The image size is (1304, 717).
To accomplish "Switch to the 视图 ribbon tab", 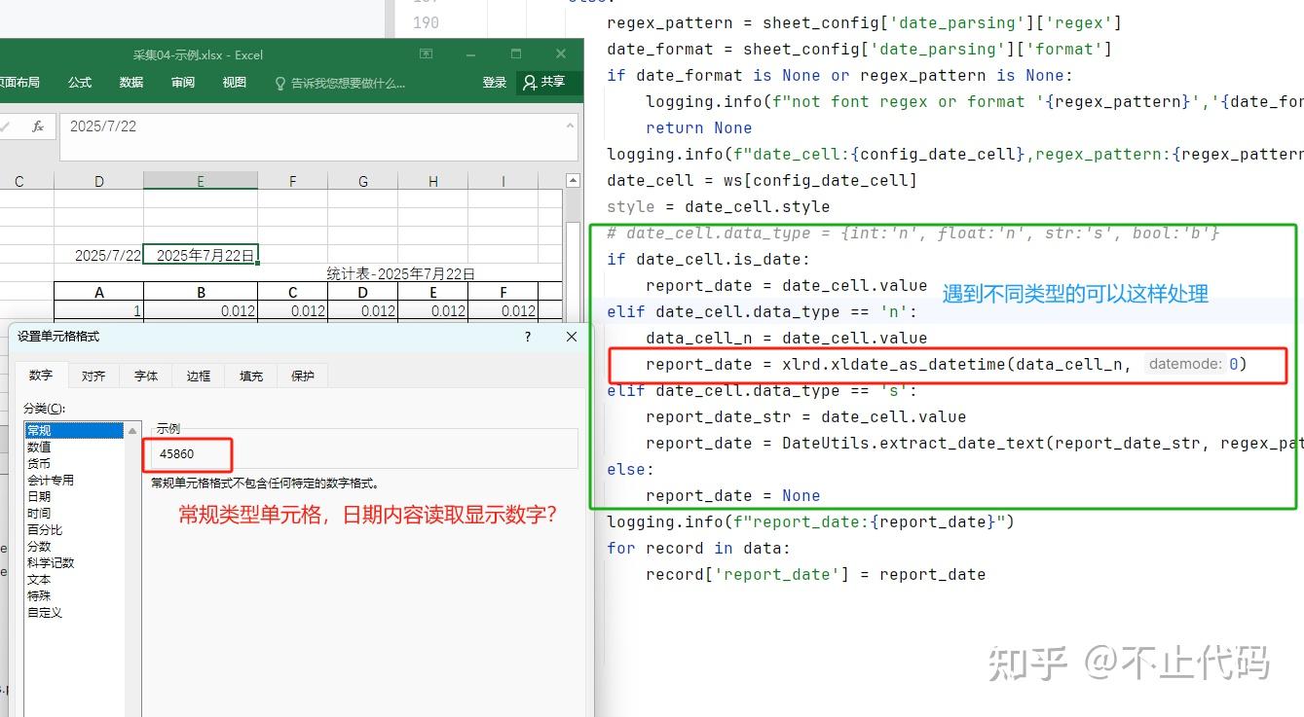I will pos(234,83).
